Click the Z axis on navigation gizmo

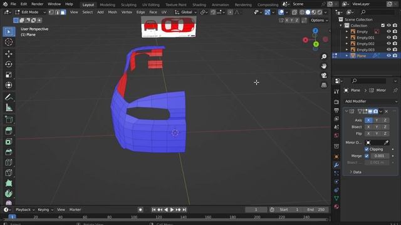(315, 31)
